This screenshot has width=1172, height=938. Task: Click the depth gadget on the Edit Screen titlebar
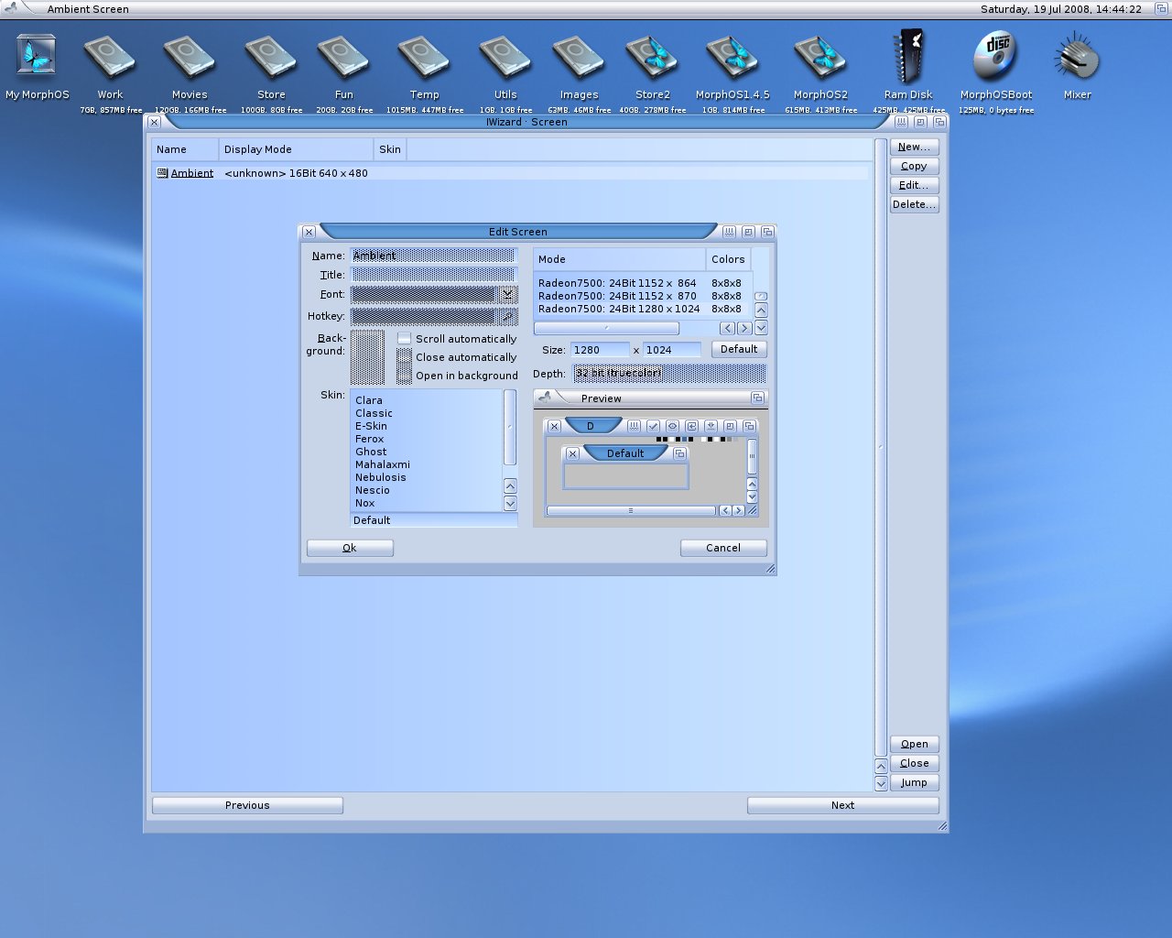767,232
